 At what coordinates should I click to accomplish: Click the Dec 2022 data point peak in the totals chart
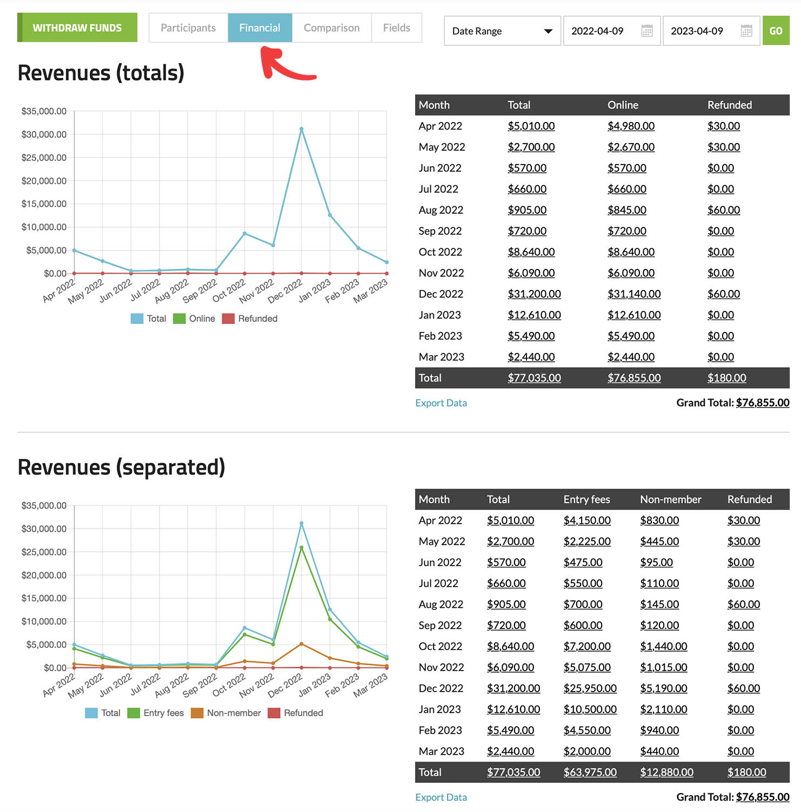[x=301, y=129]
